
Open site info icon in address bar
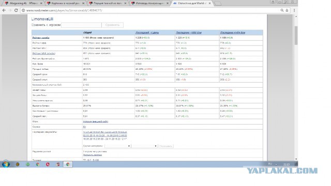(x=23, y=10)
